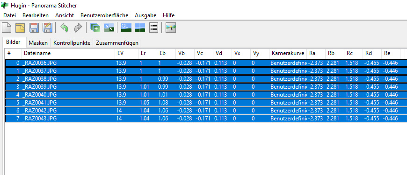Click Vd value 0.113 in _RAZ0038.JPG row

point(220,79)
